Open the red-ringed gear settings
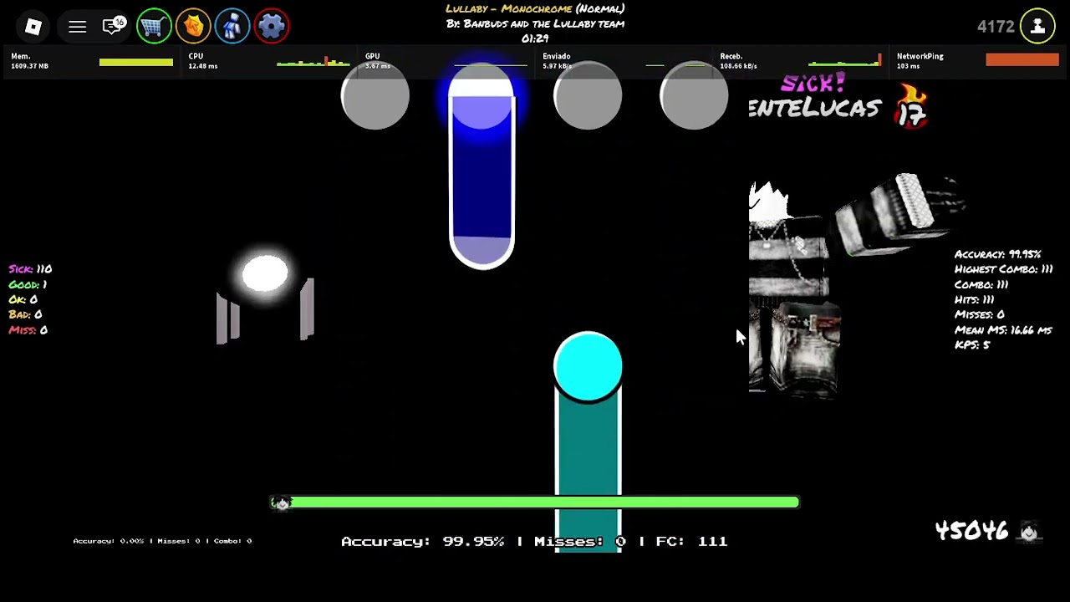Image resolution: width=1070 pixels, height=602 pixels. (x=272, y=27)
